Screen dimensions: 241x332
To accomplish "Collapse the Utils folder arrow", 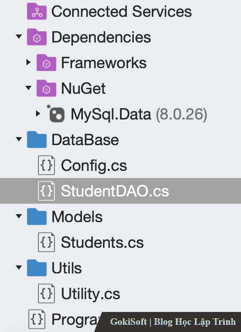I will coord(18,268).
